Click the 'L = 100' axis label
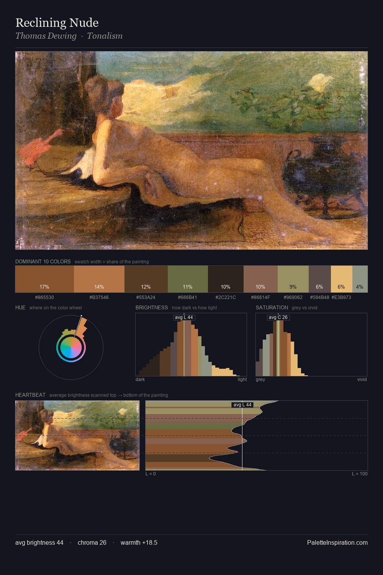Image resolution: width=383 pixels, height=575 pixels. click(x=360, y=474)
